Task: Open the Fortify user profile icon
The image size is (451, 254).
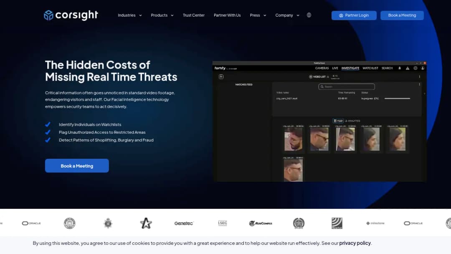Action: point(423,68)
